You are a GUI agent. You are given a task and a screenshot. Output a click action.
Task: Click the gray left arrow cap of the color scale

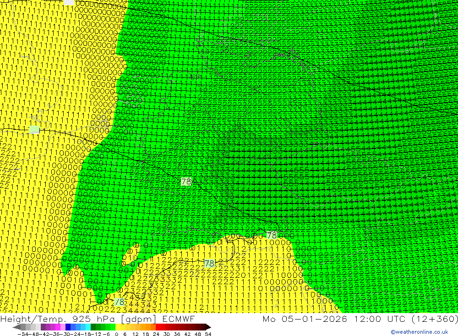pyautogui.click(x=17, y=327)
